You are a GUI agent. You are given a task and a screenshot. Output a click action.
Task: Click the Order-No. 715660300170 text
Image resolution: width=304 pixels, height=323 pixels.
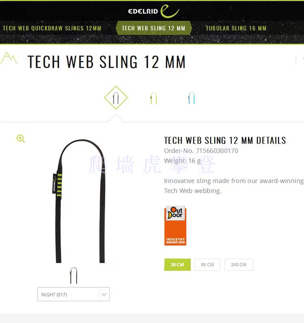(x=201, y=151)
